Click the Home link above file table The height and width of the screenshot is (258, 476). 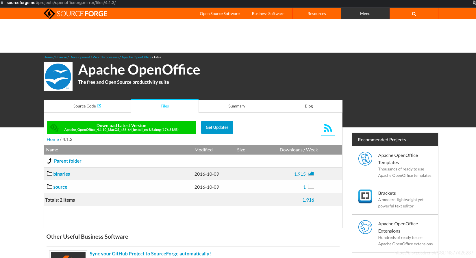(x=53, y=139)
